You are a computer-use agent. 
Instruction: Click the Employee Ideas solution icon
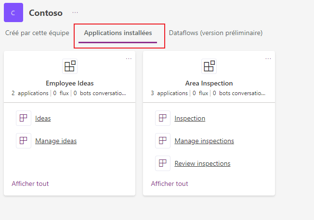point(70,66)
